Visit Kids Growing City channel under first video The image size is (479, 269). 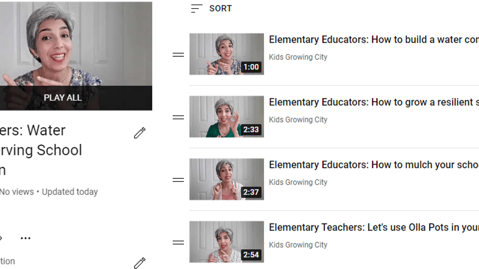click(298, 57)
